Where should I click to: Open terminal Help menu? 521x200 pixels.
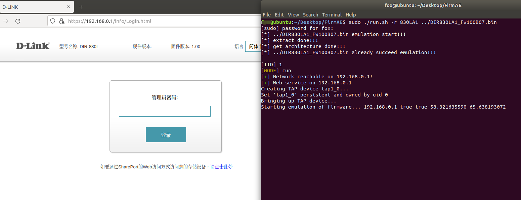pyautogui.click(x=351, y=15)
